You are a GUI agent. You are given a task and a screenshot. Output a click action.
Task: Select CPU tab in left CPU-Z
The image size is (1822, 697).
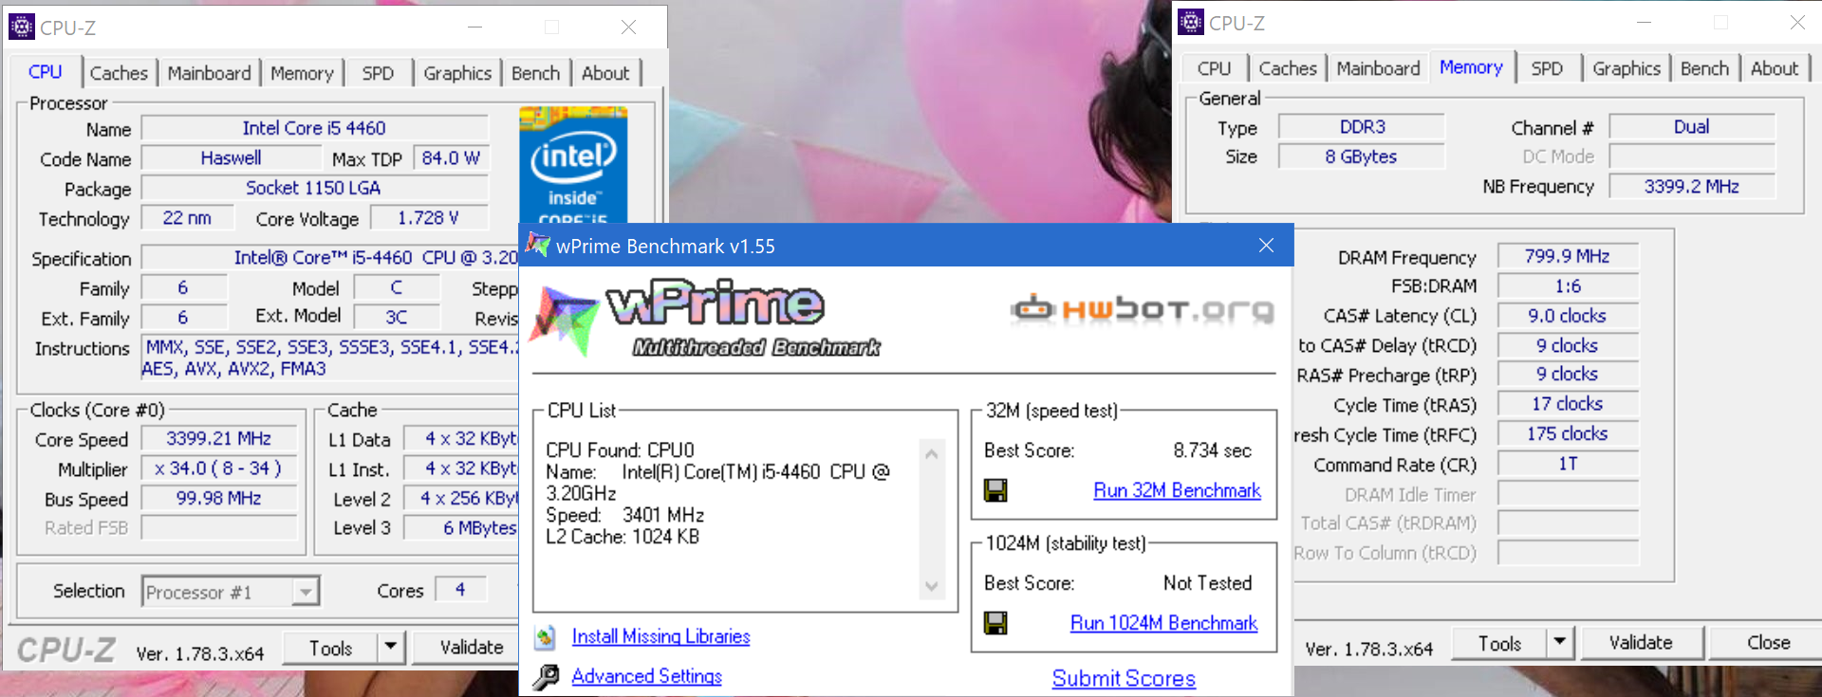click(x=45, y=71)
